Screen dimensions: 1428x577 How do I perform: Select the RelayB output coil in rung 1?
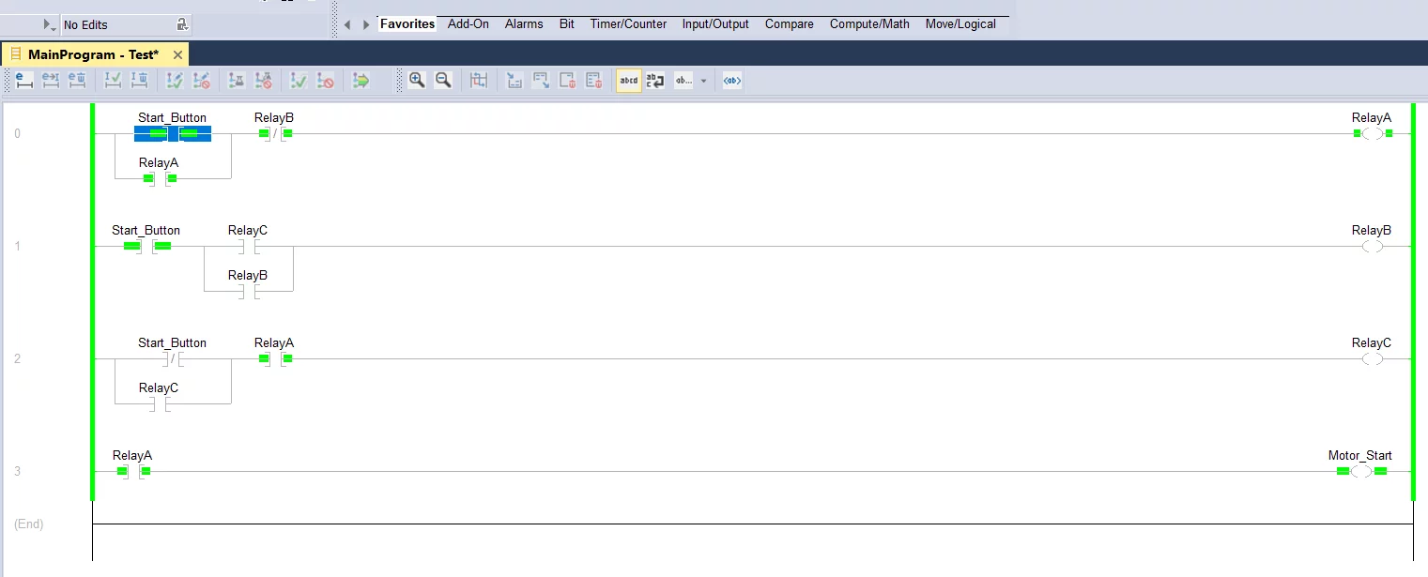point(1373,246)
